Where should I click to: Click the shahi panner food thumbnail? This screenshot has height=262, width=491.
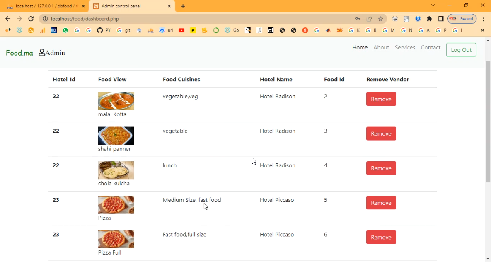coord(116,136)
